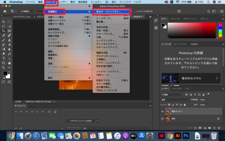The height and width of the screenshot is (141, 225).
Task: Create a new group folder icon
Action: tap(210, 128)
